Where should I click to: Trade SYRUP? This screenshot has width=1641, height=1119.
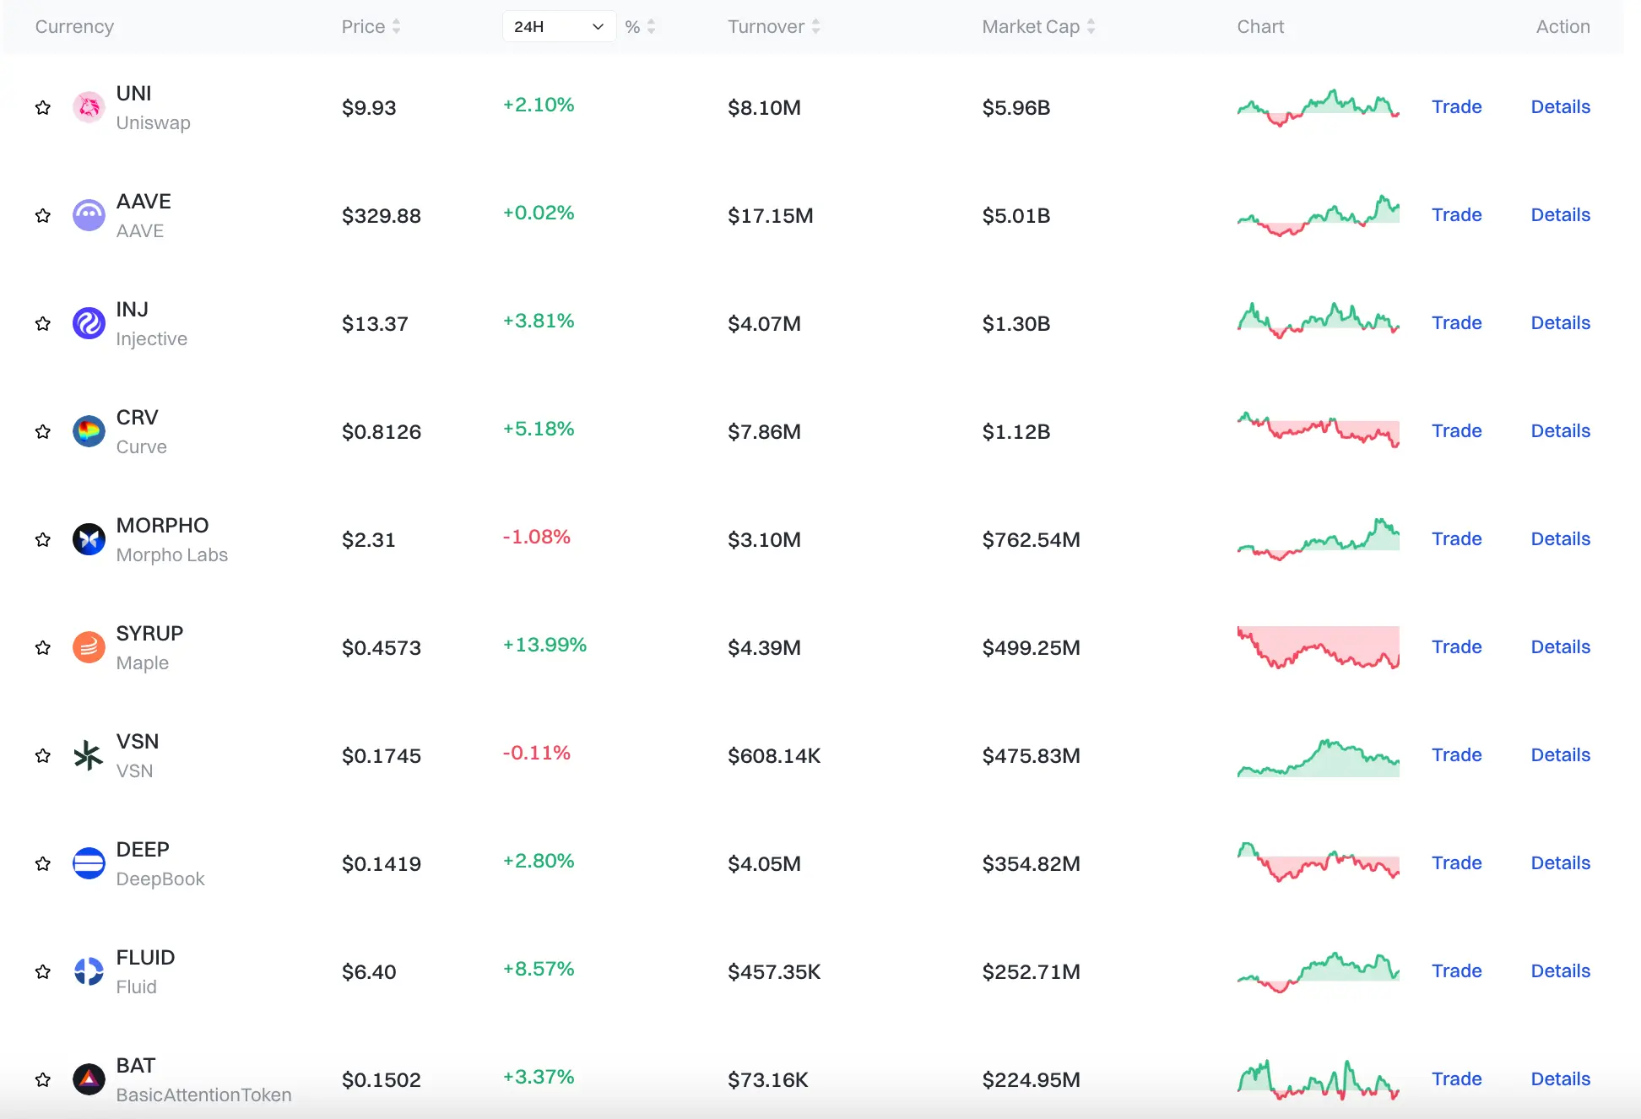point(1456,647)
